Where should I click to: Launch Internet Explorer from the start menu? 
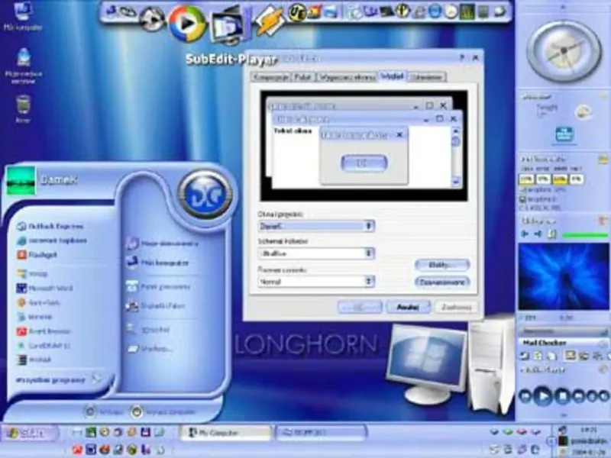pos(52,240)
